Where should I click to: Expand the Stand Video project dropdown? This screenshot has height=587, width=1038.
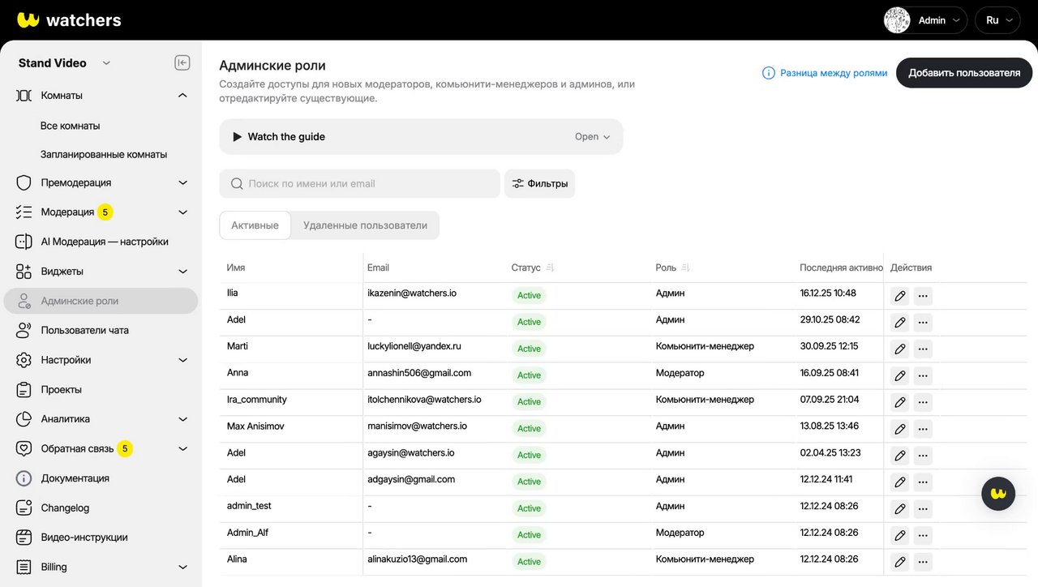(x=106, y=63)
